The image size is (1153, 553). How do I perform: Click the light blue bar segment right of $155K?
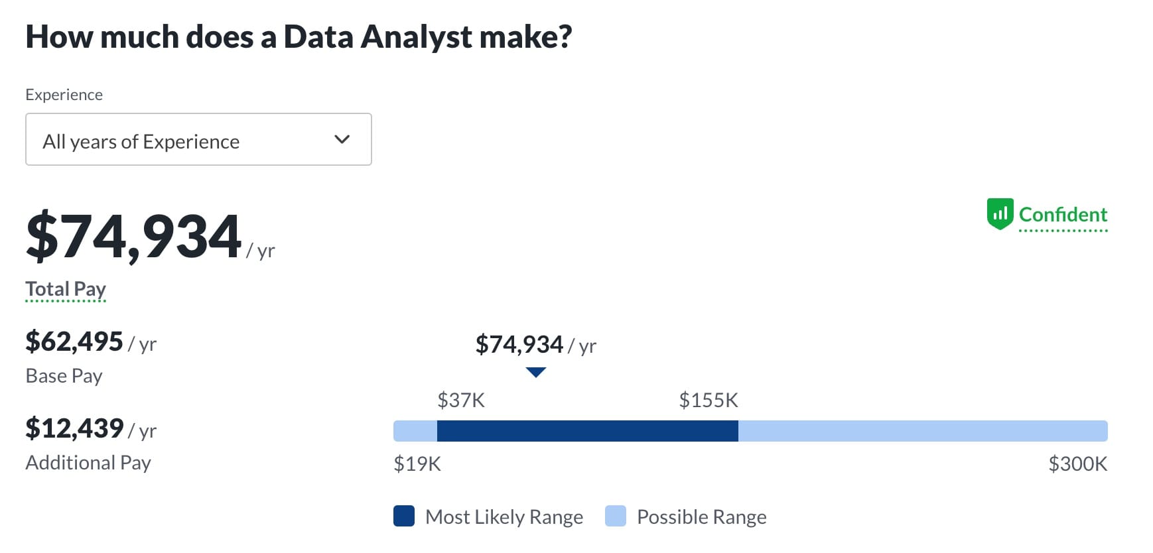click(922, 431)
